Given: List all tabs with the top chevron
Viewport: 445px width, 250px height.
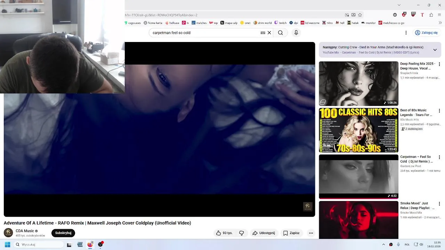Looking at the screenshot, I should (399, 5).
